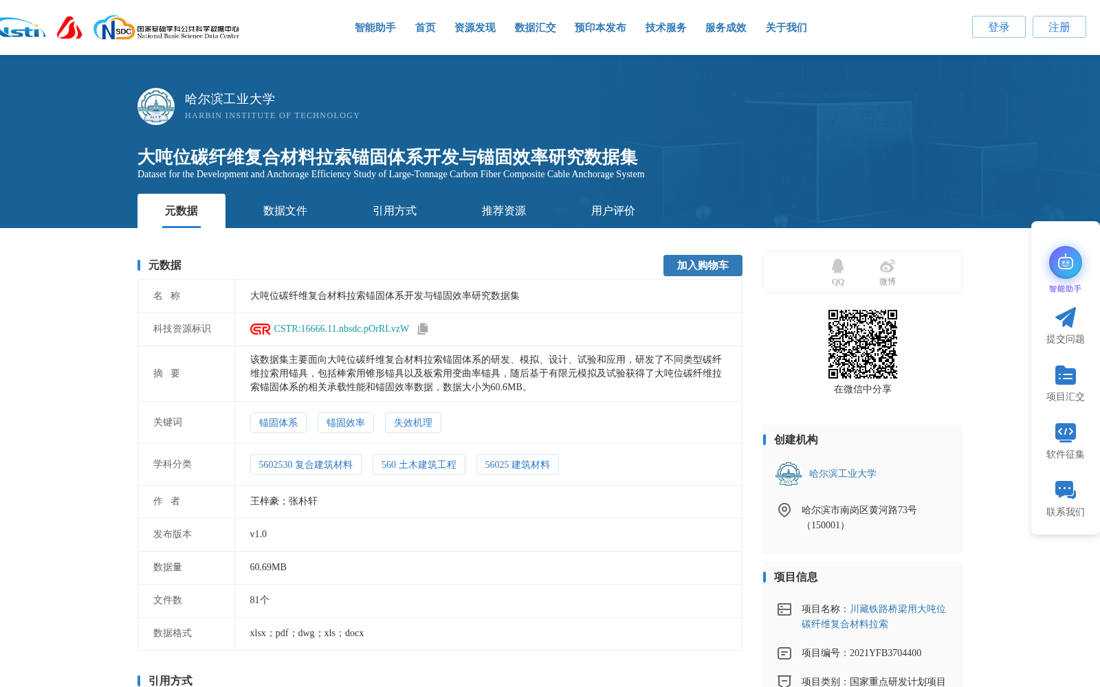Select the 锚固效率 keyword tag

[x=346, y=423]
